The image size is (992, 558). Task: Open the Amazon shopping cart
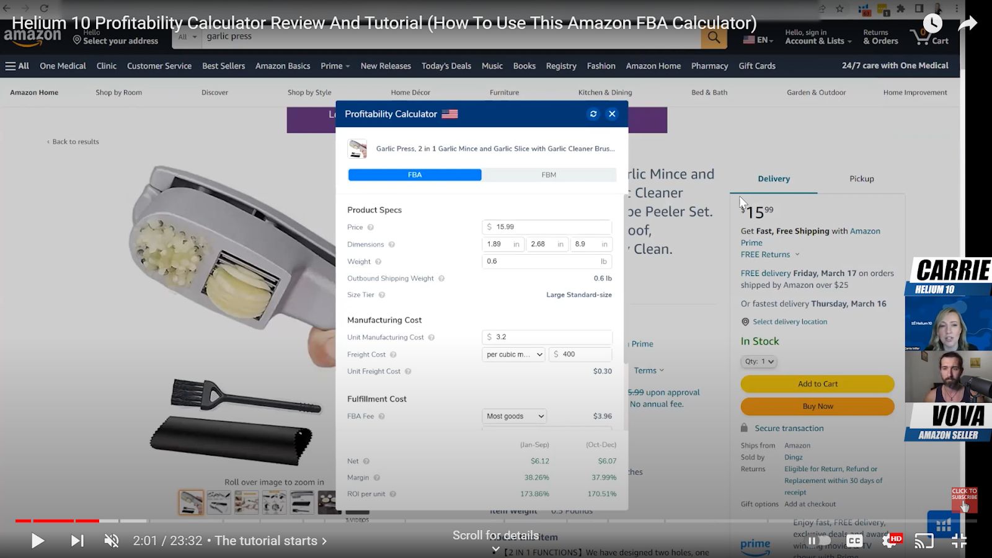[929, 37]
